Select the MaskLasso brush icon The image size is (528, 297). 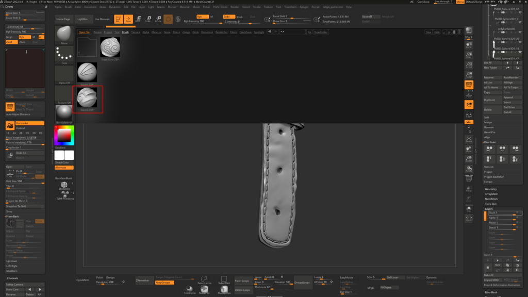(224, 290)
